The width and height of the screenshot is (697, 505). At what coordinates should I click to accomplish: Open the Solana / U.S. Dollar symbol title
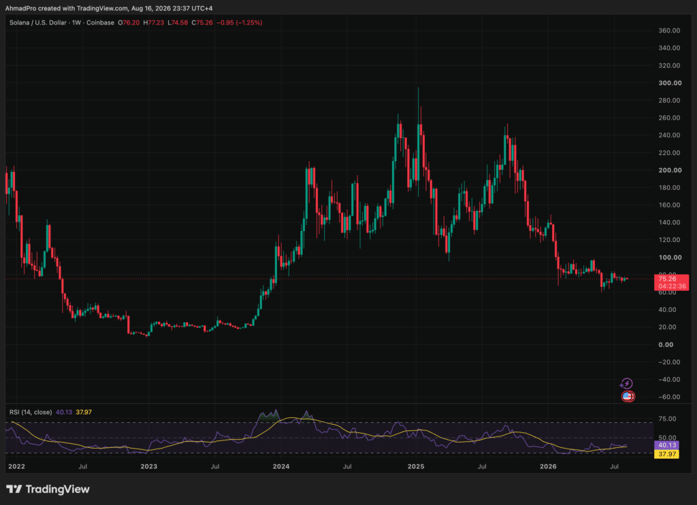click(38, 22)
